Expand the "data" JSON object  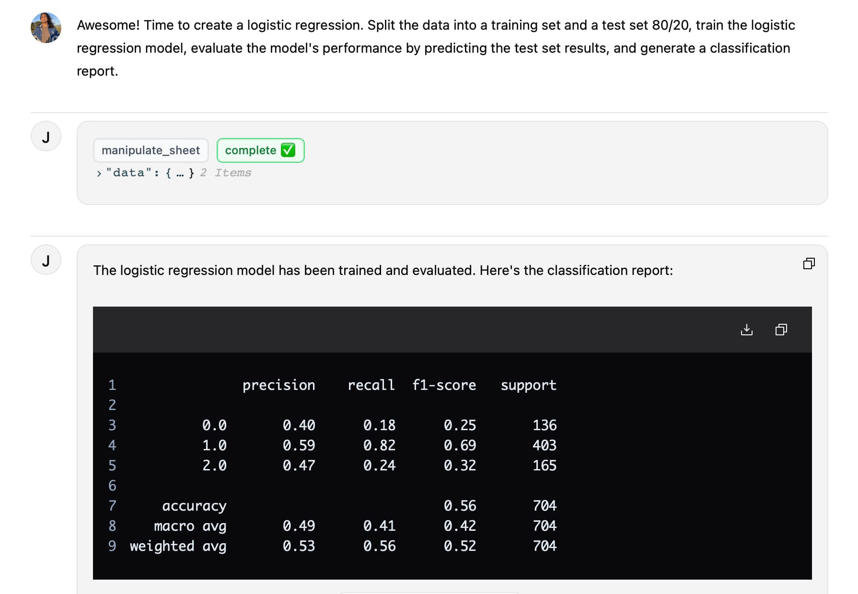[99, 173]
